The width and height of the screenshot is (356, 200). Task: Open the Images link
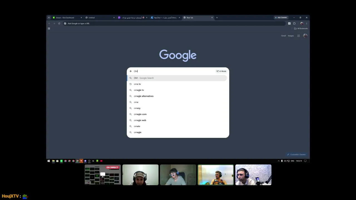[x=291, y=36]
